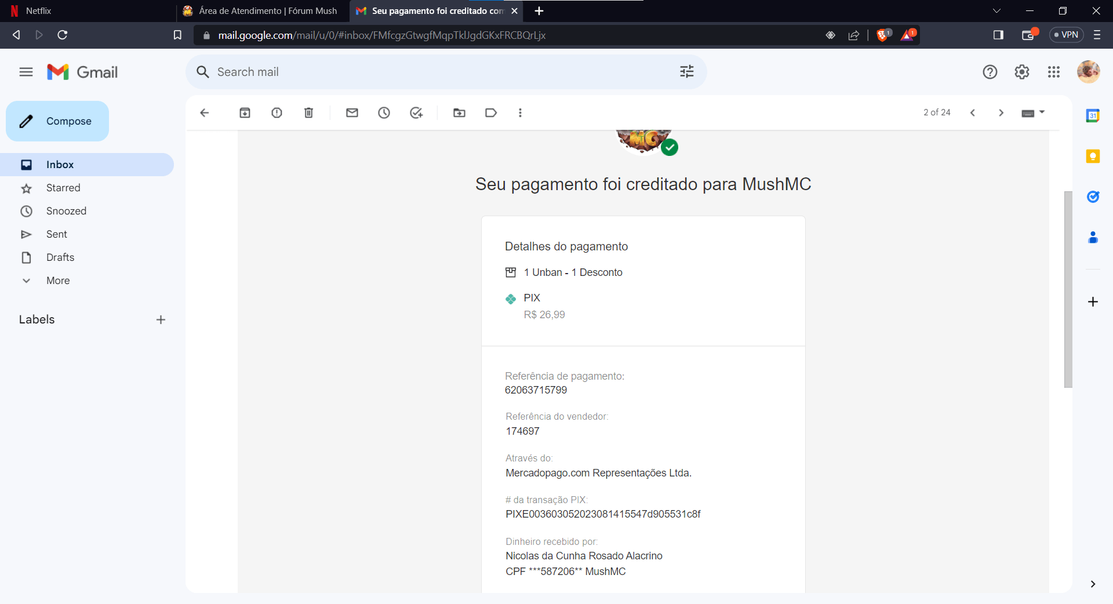Get add-ons plus icon
The image size is (1113, 604).
coord(1093,301)
